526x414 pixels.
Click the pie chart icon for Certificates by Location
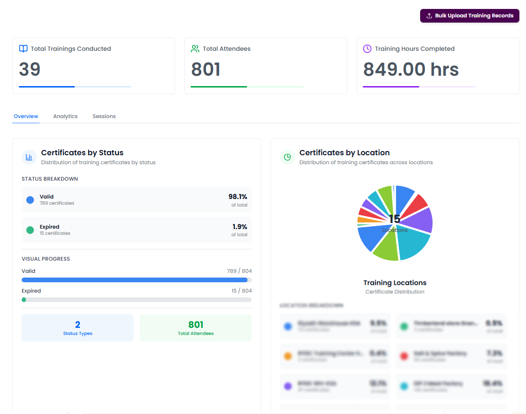(287, 157)
